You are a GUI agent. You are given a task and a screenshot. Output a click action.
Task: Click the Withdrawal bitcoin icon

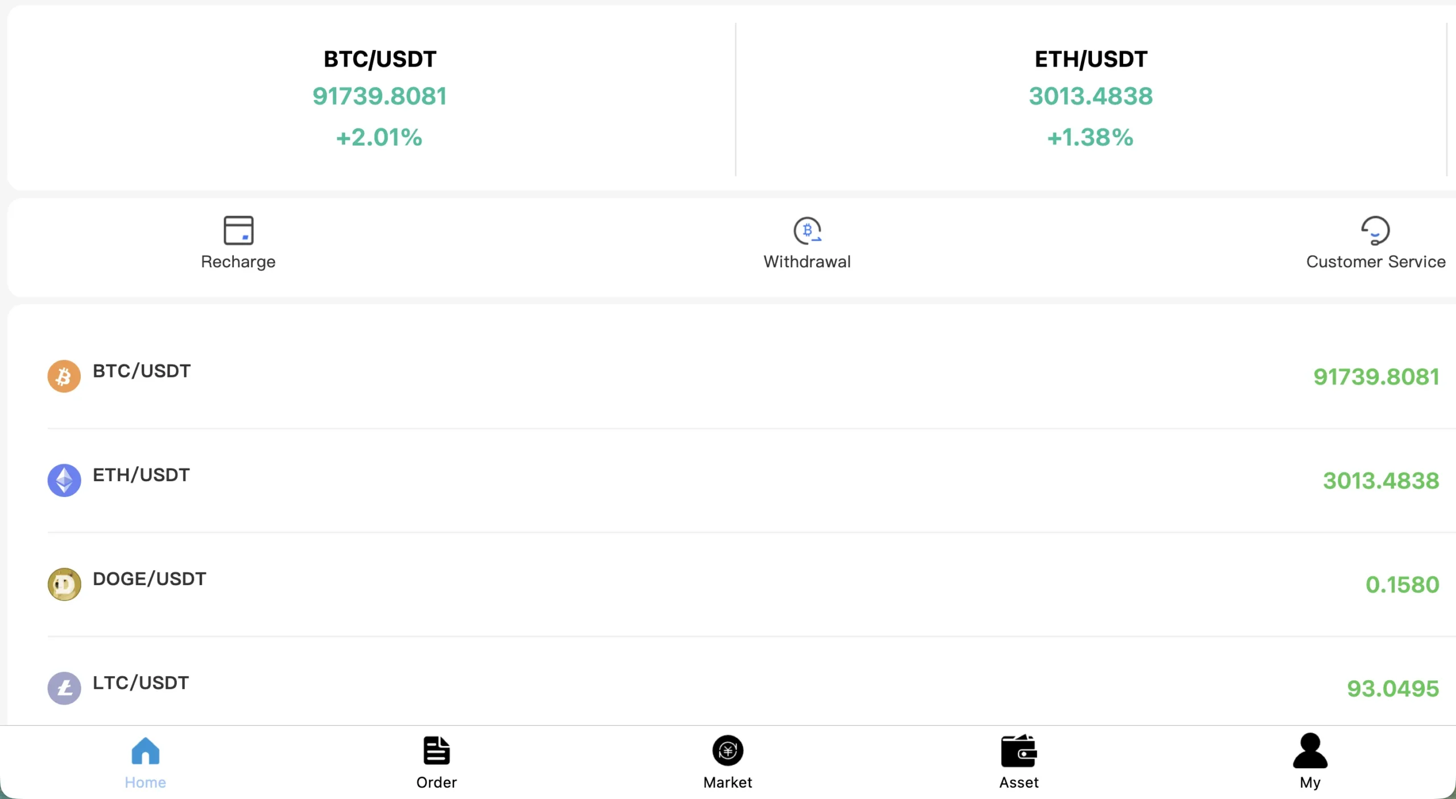[807, 230]
